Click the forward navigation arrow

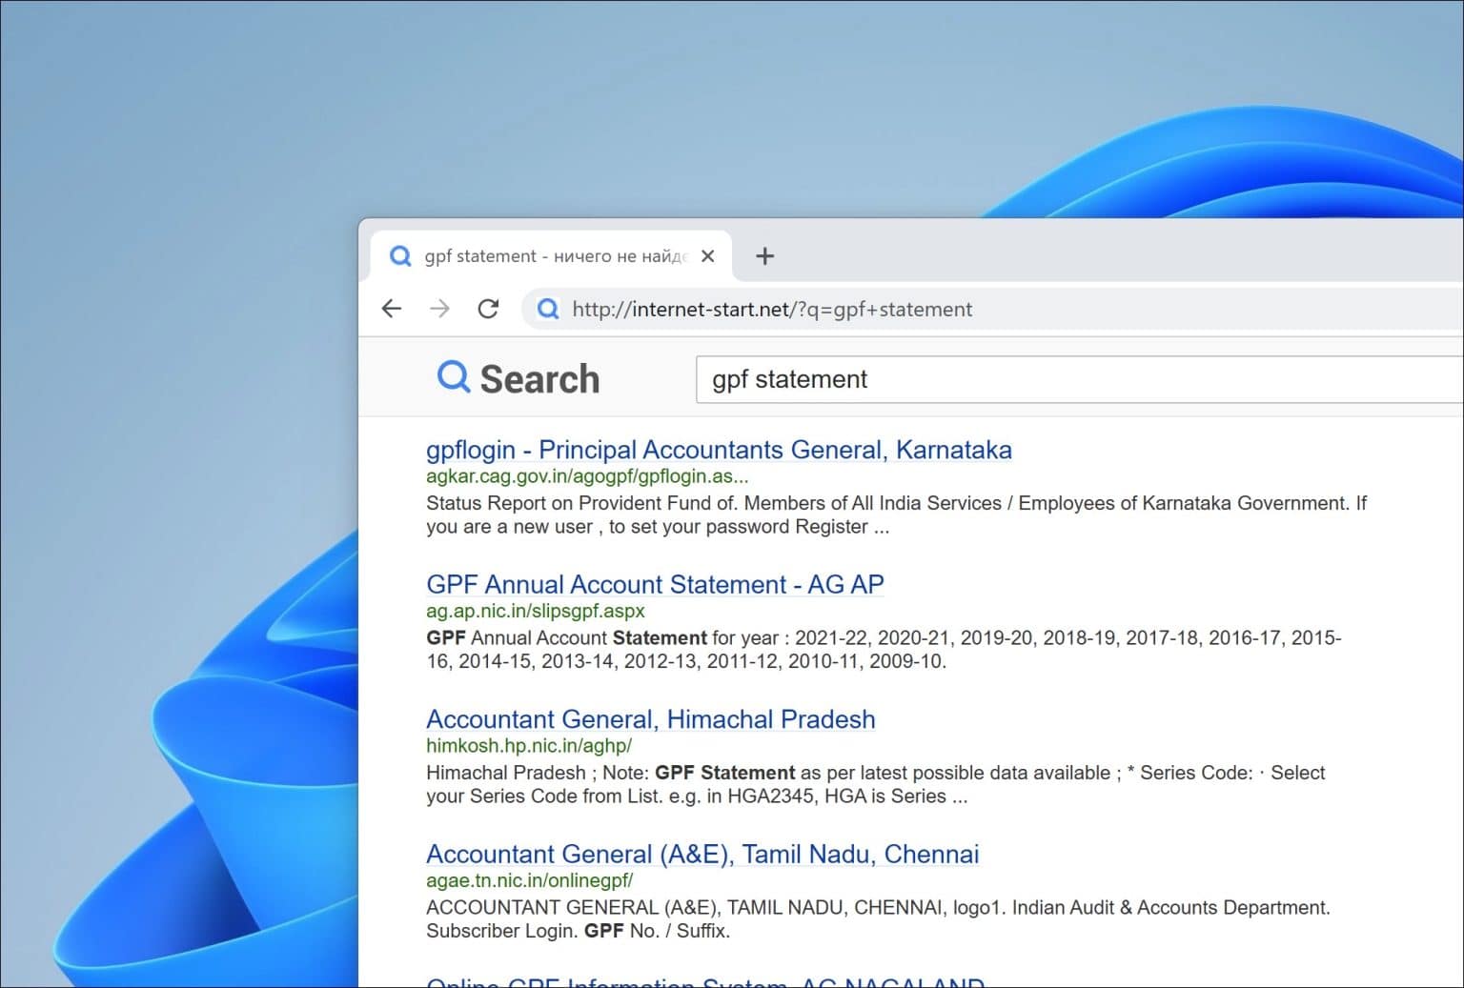[439, 309]
